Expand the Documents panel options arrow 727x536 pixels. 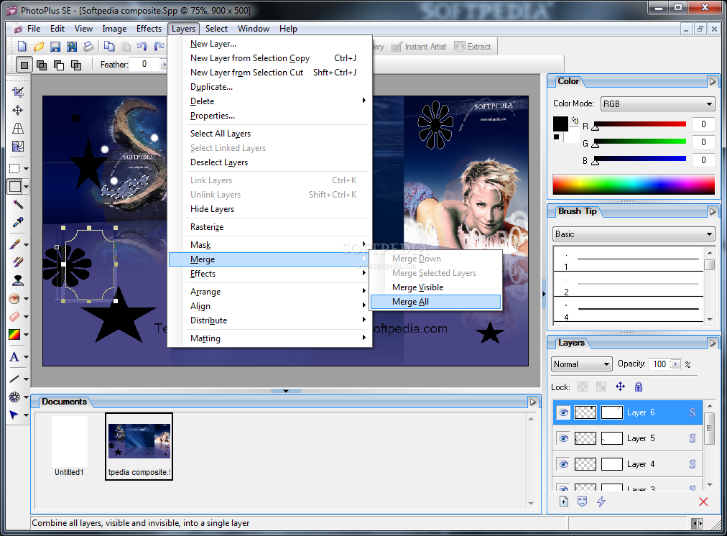click(x=533, y=402)
